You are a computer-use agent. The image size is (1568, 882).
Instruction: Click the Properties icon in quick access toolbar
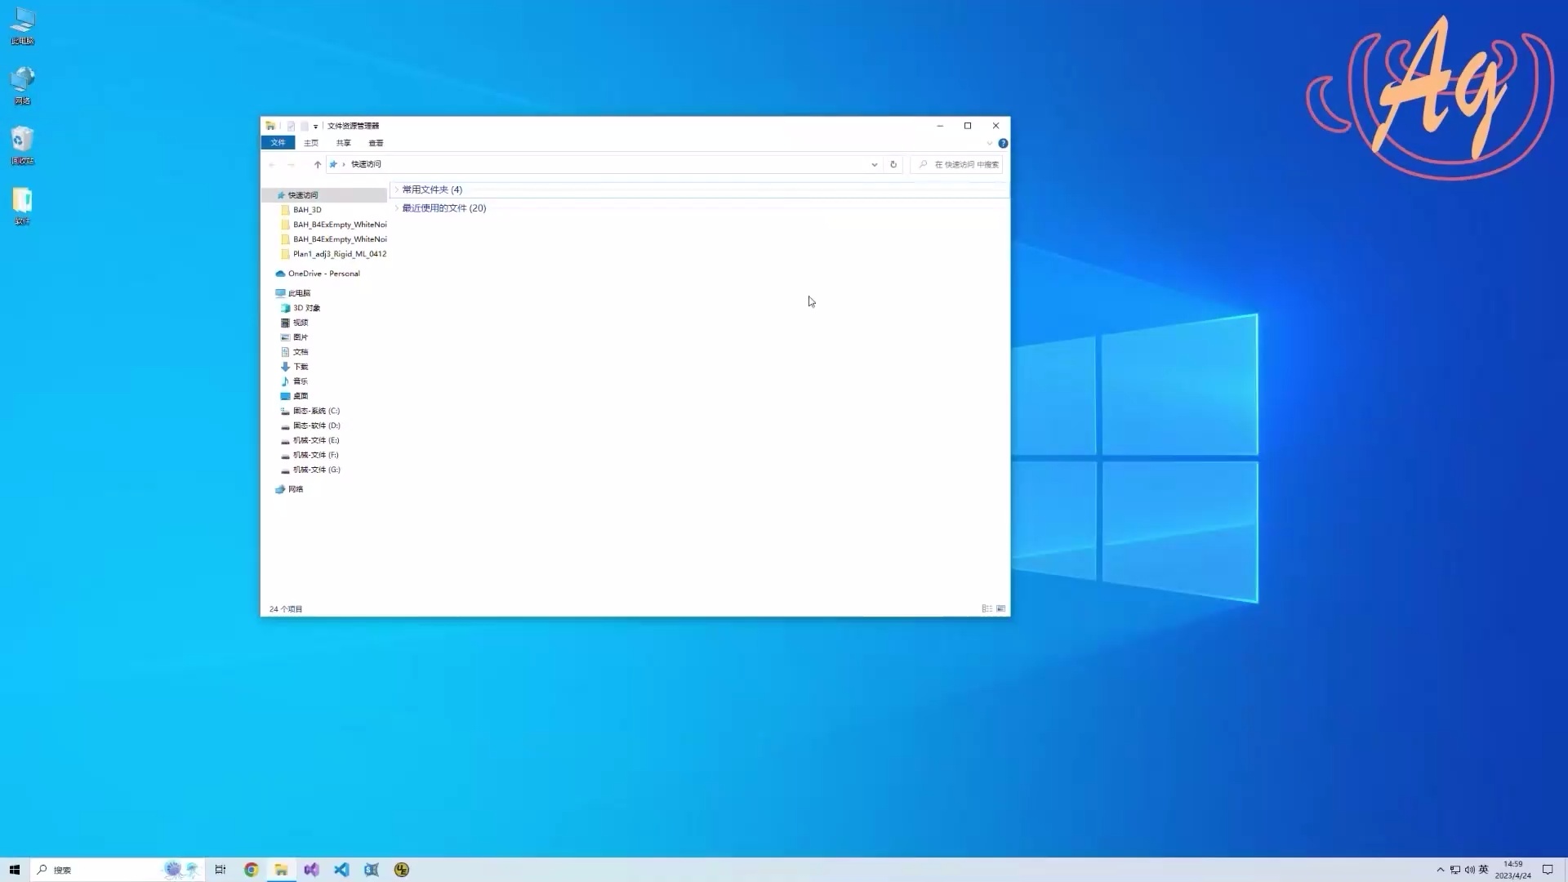291,126
